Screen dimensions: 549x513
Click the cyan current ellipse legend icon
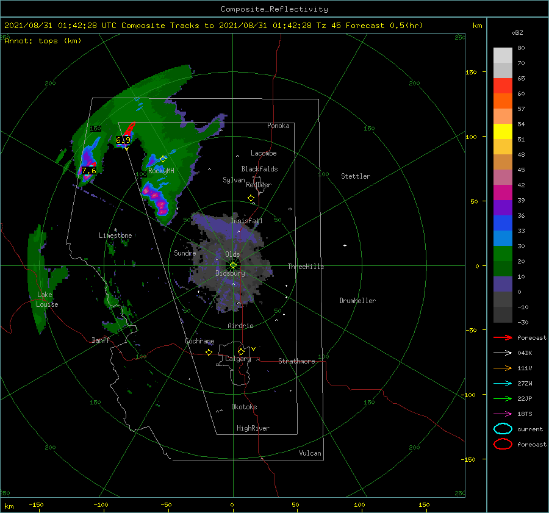click(503, 429)
